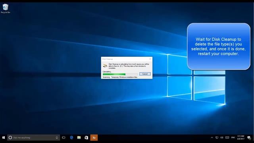254x143 pixels.
Task: Click the orange Disk Cleanup taskbar button
Action: pyautogui.click(x=94, y=138)
